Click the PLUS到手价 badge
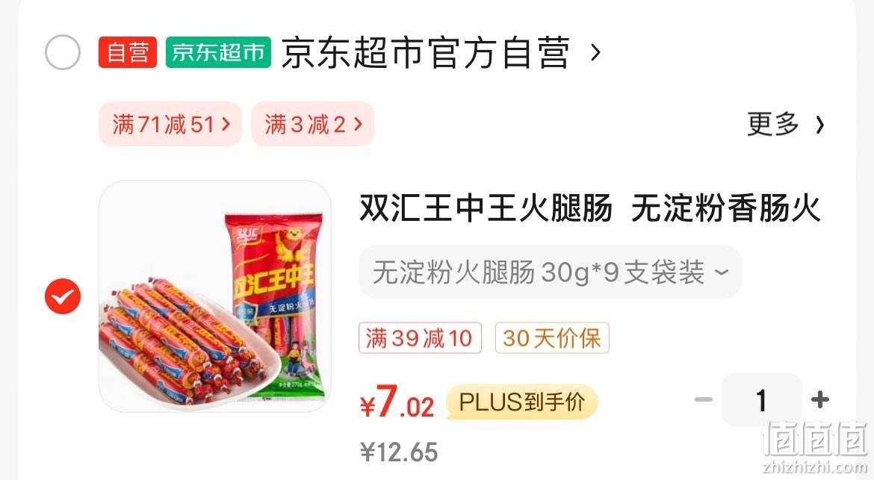Screen dimensions: 874x480 [x=521, y=402]
